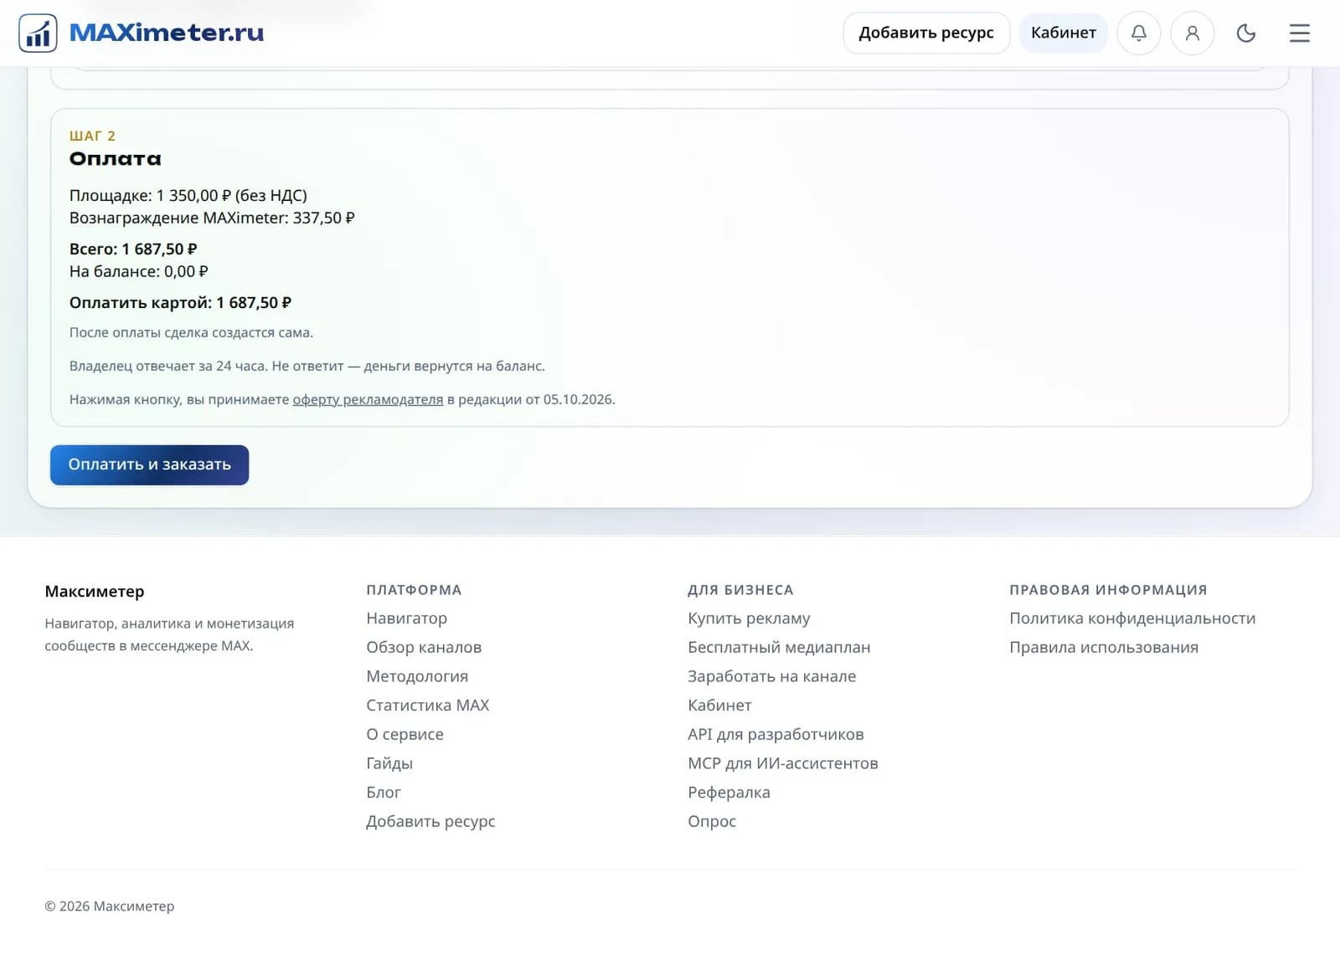Open Блог footer link

[x=384, y=793]
